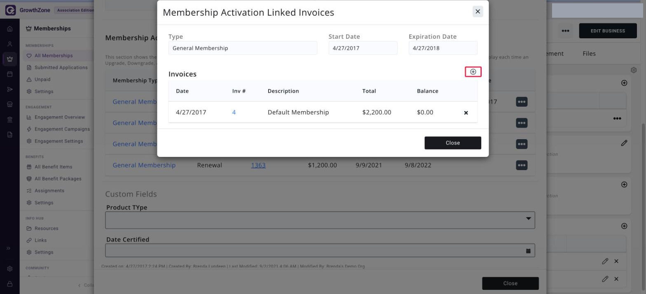Screen dimensions: 646x294
Task: Open the Store icon in the left rail
Action: click(x=10, y=105)
